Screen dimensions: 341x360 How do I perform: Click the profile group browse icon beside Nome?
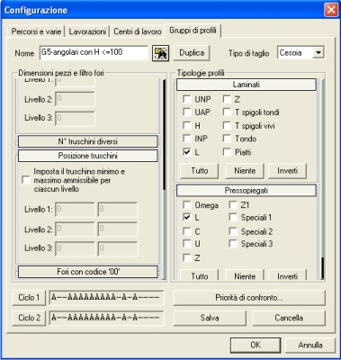coord(160,53)
